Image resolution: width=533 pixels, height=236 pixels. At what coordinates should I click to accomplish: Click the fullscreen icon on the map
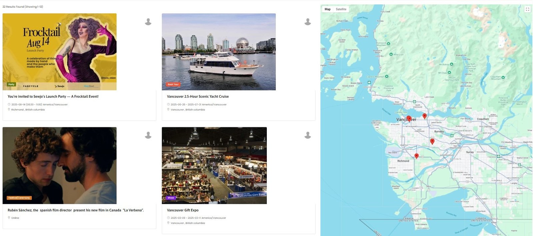pos(528,9)
